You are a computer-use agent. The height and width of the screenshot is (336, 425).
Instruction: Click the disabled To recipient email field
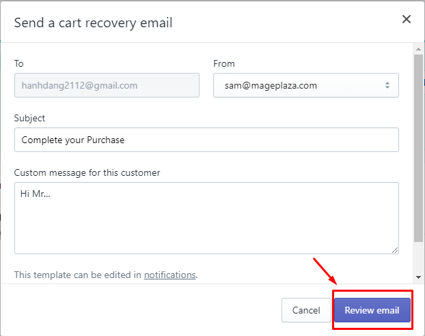107,85
